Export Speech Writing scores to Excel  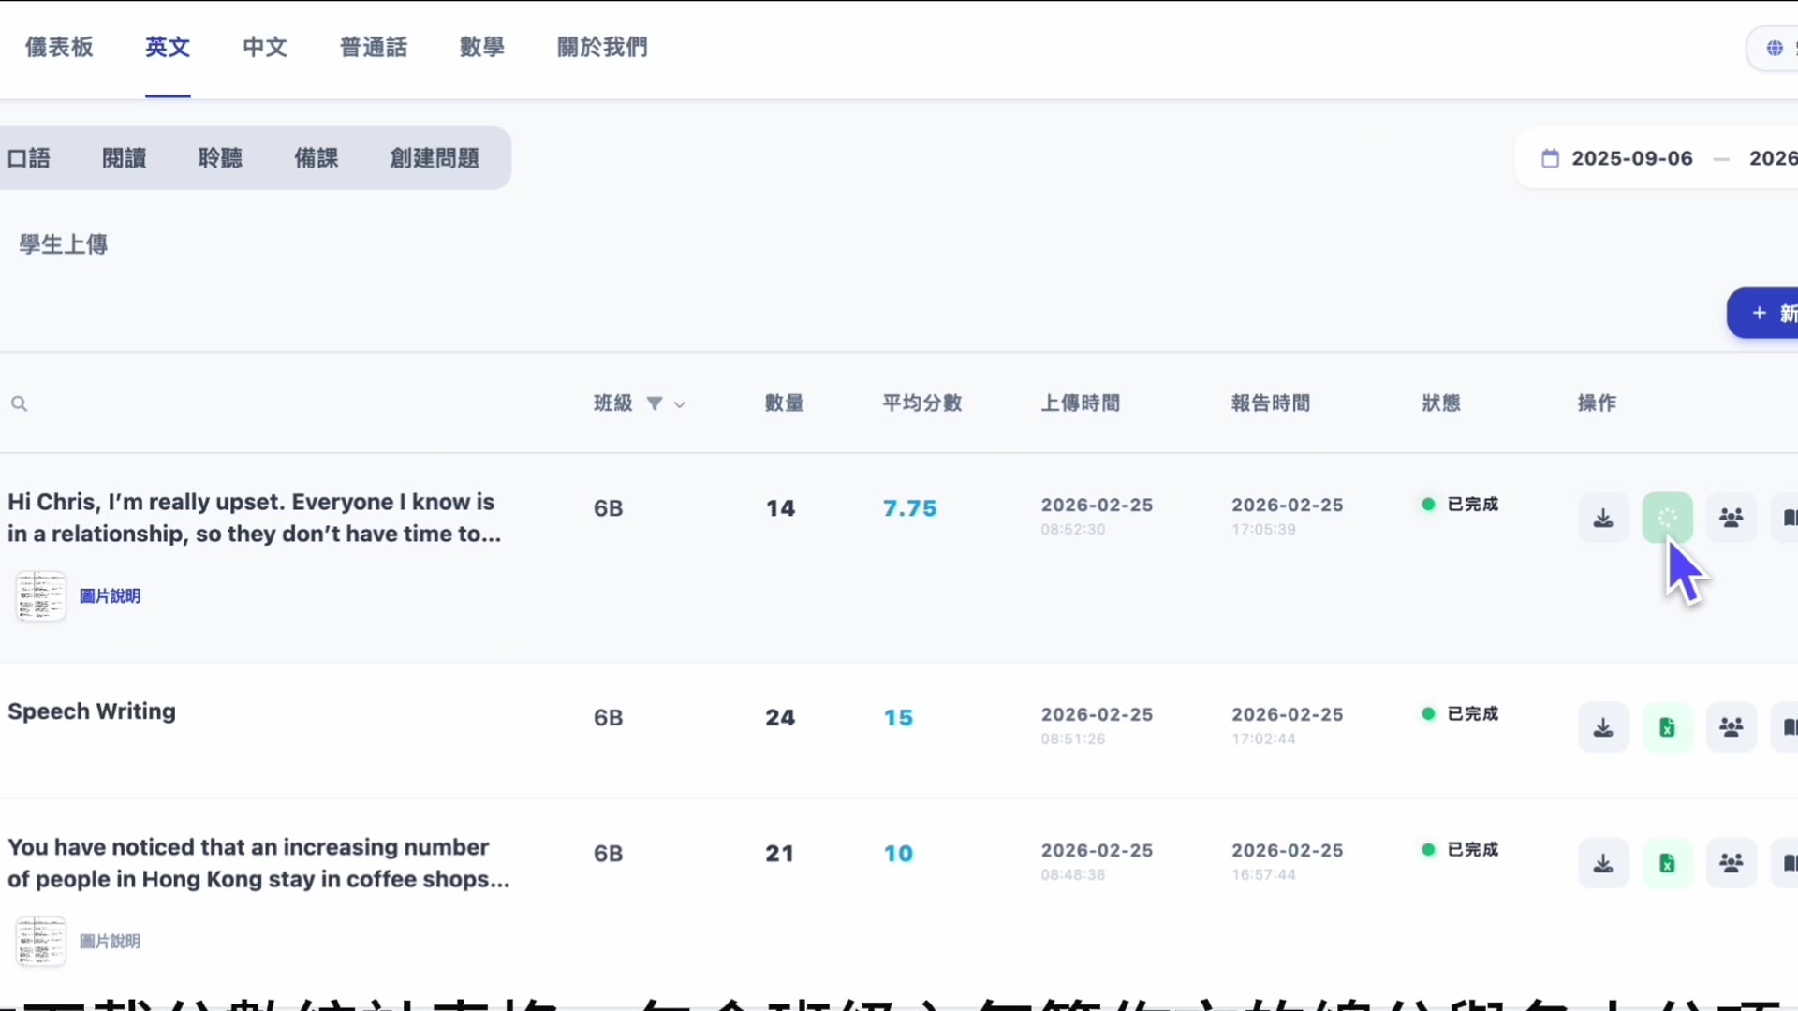[x=1667, y=726]
